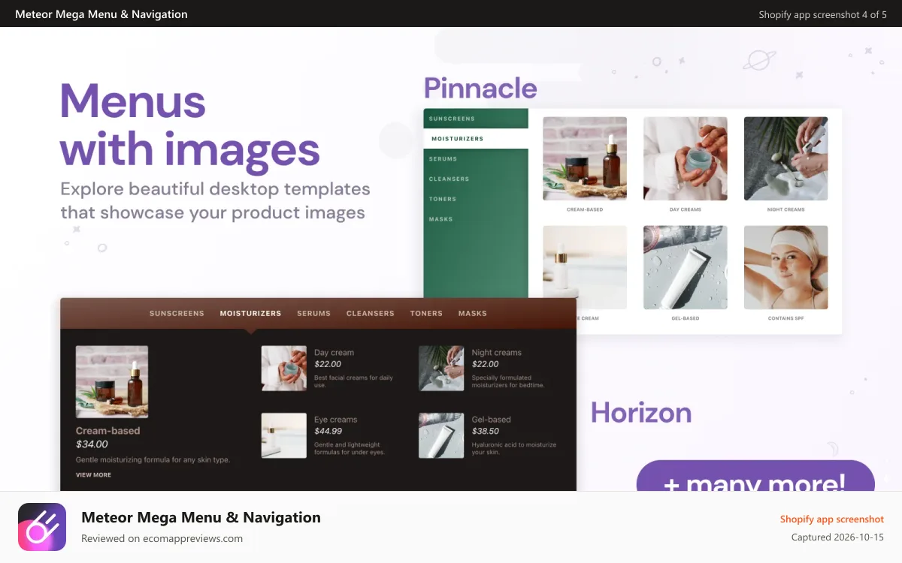The height and width of the screenshot is (563, 902).
Task: Click the Gel-based thumbnail in Horizon menu
Action: 441,435
